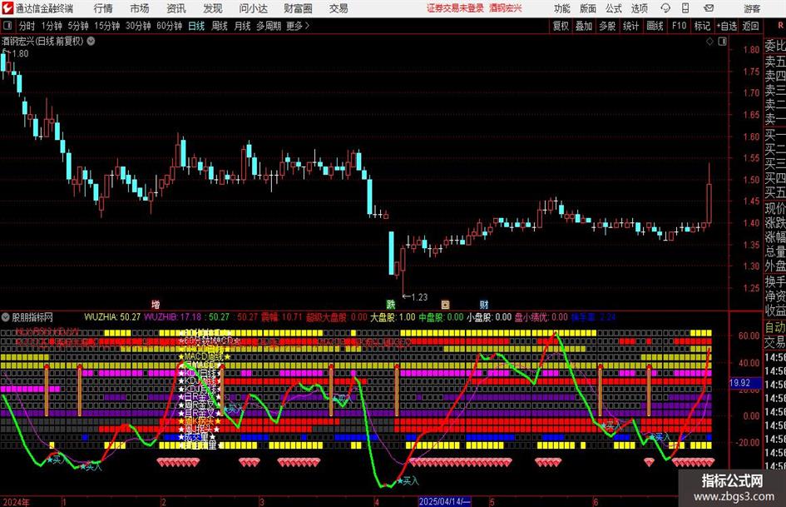Open the 财富圈 menu
Screen dimensions: 786x507
pos(298,8)
